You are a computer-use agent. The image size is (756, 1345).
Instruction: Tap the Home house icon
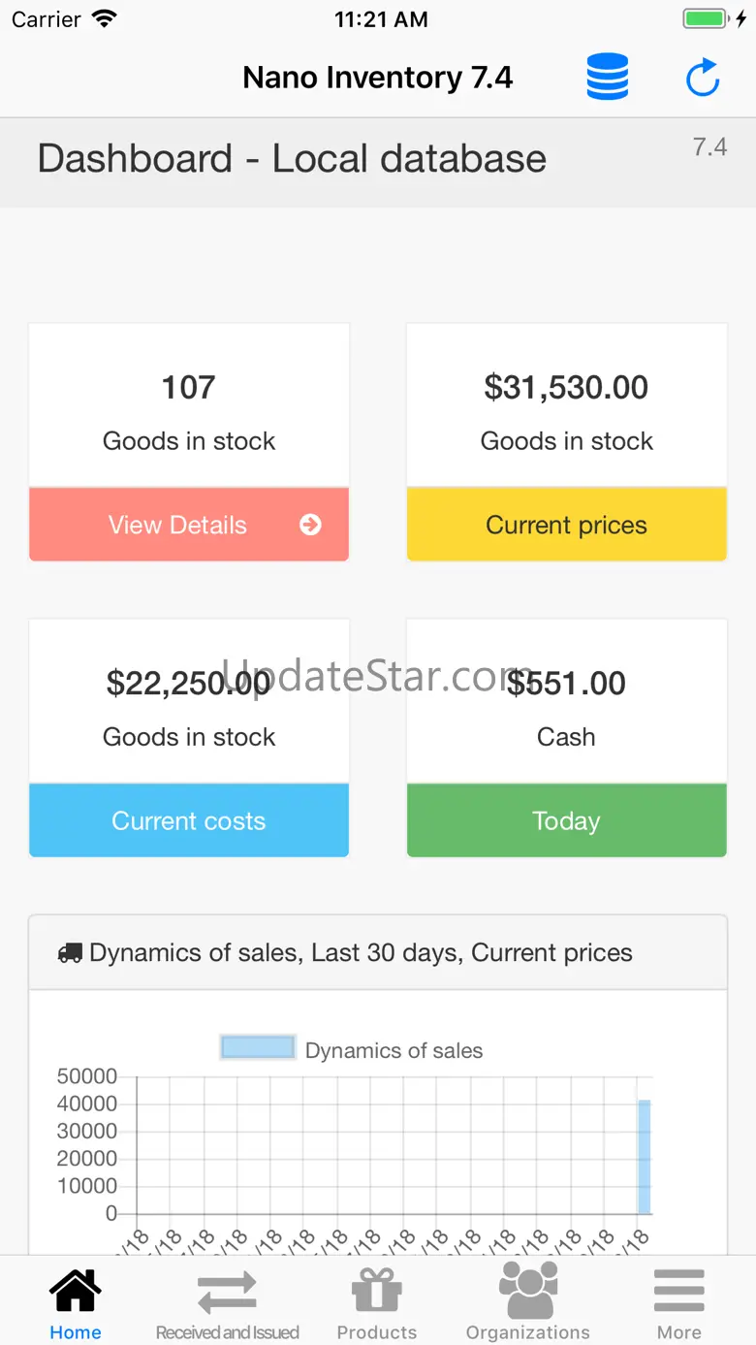[76, 1291]
